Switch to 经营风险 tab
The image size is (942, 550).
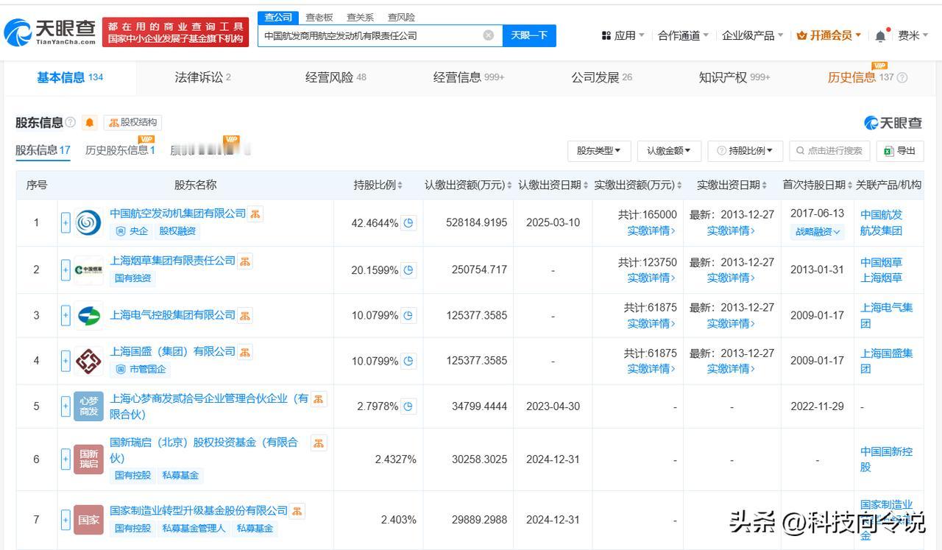[336, 77]
